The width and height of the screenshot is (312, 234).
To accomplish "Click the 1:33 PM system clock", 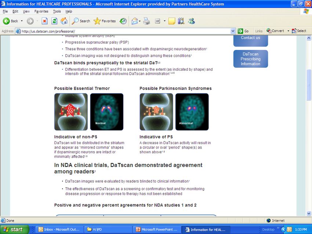I will pyautogui.click(x=301, y=230).
